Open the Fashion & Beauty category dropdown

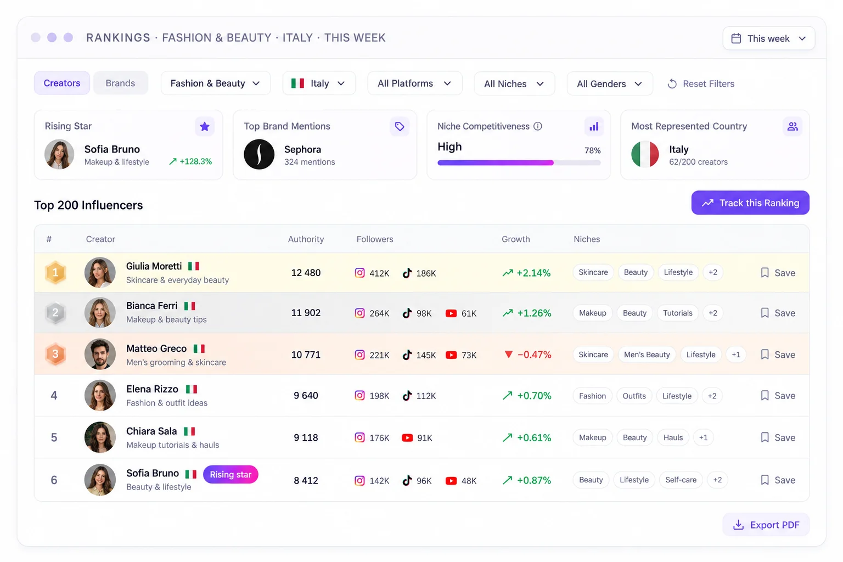tap(216, 83)
